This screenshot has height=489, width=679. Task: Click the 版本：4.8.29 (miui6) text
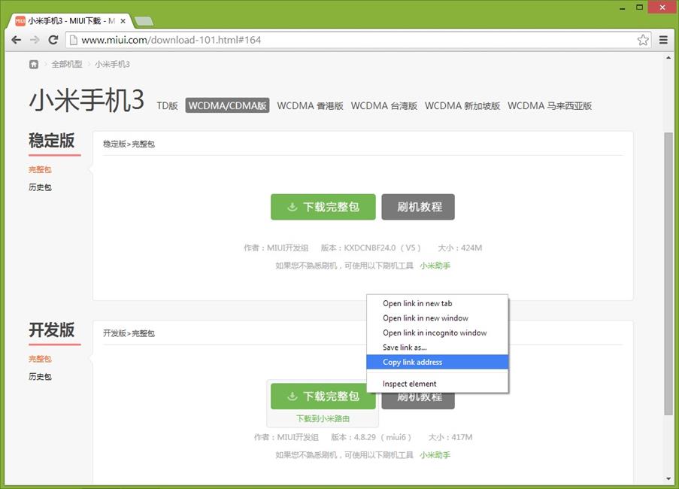(371, 437)
